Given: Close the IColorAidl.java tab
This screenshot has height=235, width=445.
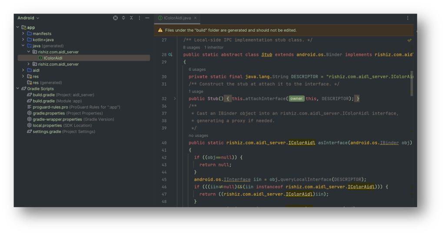Looking at the screenshot, I should (x=196, y=18).
